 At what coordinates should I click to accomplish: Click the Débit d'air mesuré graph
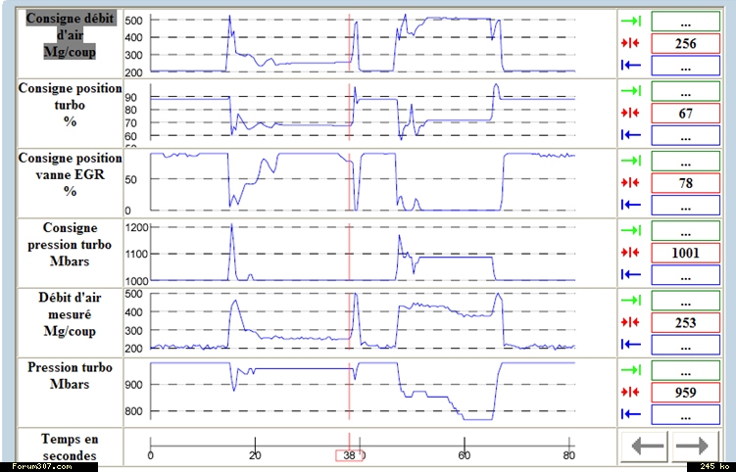(363, 321)
